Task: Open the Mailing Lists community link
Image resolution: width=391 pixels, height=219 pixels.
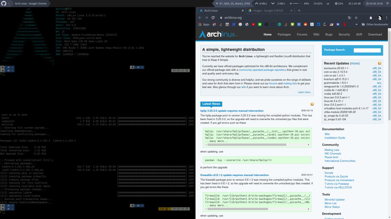Action: (x=332, y=150)
